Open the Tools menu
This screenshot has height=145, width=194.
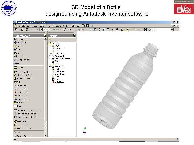click(48, 26)
